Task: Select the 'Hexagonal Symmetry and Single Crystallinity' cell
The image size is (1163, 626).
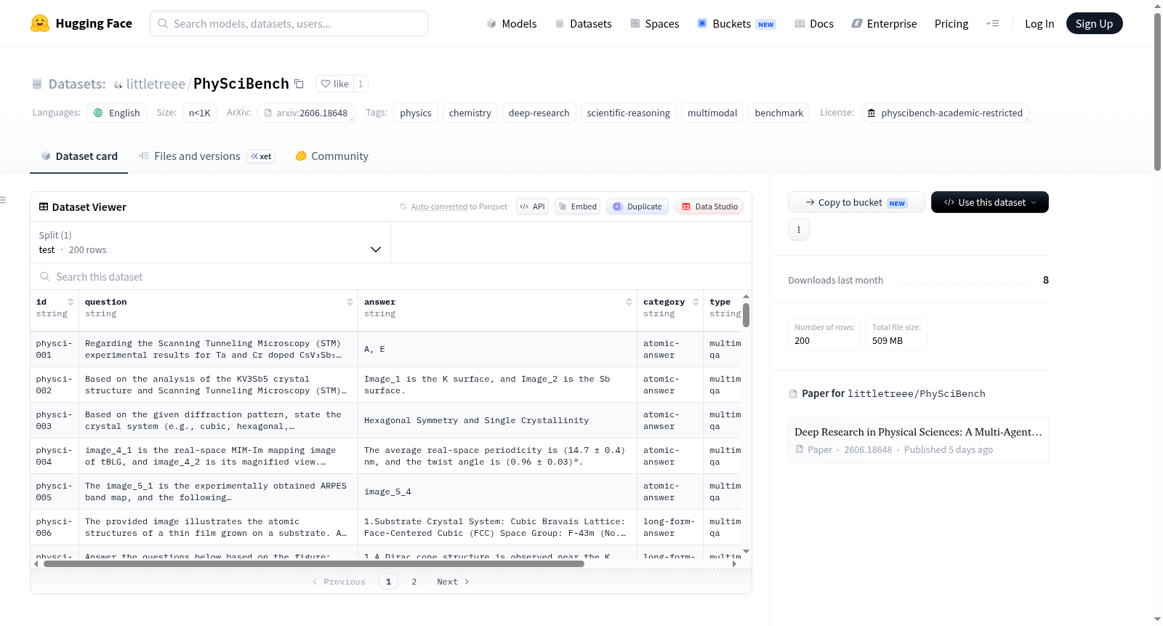Action: click(x=498, y=420)
